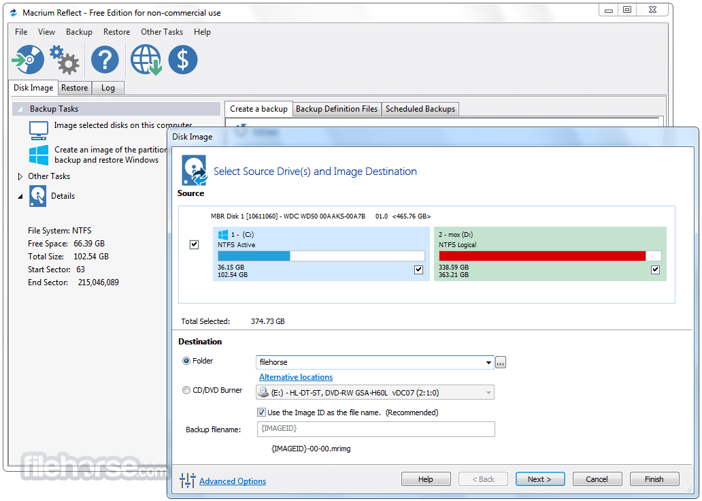
Task: Click the Free Space 66.39 GB value
Action: (89, 243)
